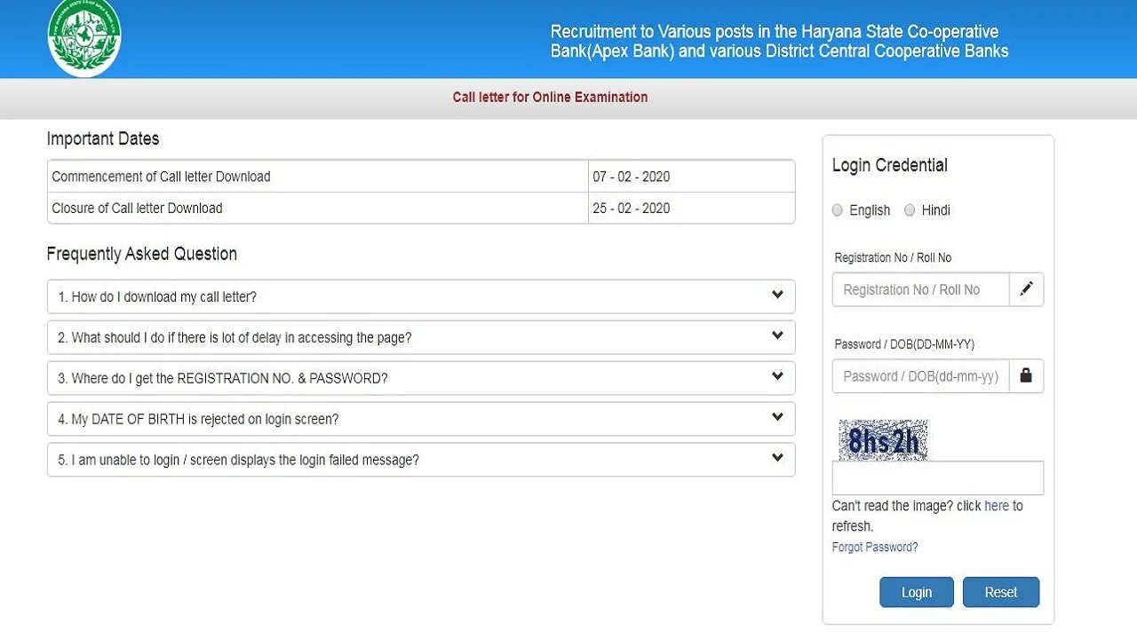Expand the FAQ about delay in accessing the page
This screenshot has width=1137, height=639.
click(x=421, y=337)
